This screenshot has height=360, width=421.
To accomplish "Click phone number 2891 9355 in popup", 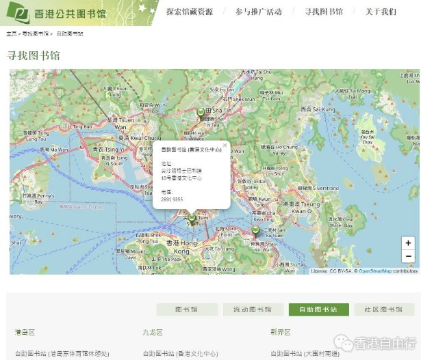I will point(172,199).
